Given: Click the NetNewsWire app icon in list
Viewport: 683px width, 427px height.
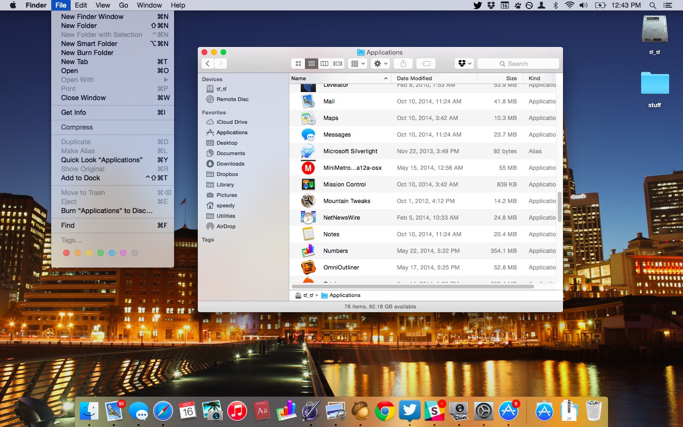Looking at the screenshot, I should point(308,218).
